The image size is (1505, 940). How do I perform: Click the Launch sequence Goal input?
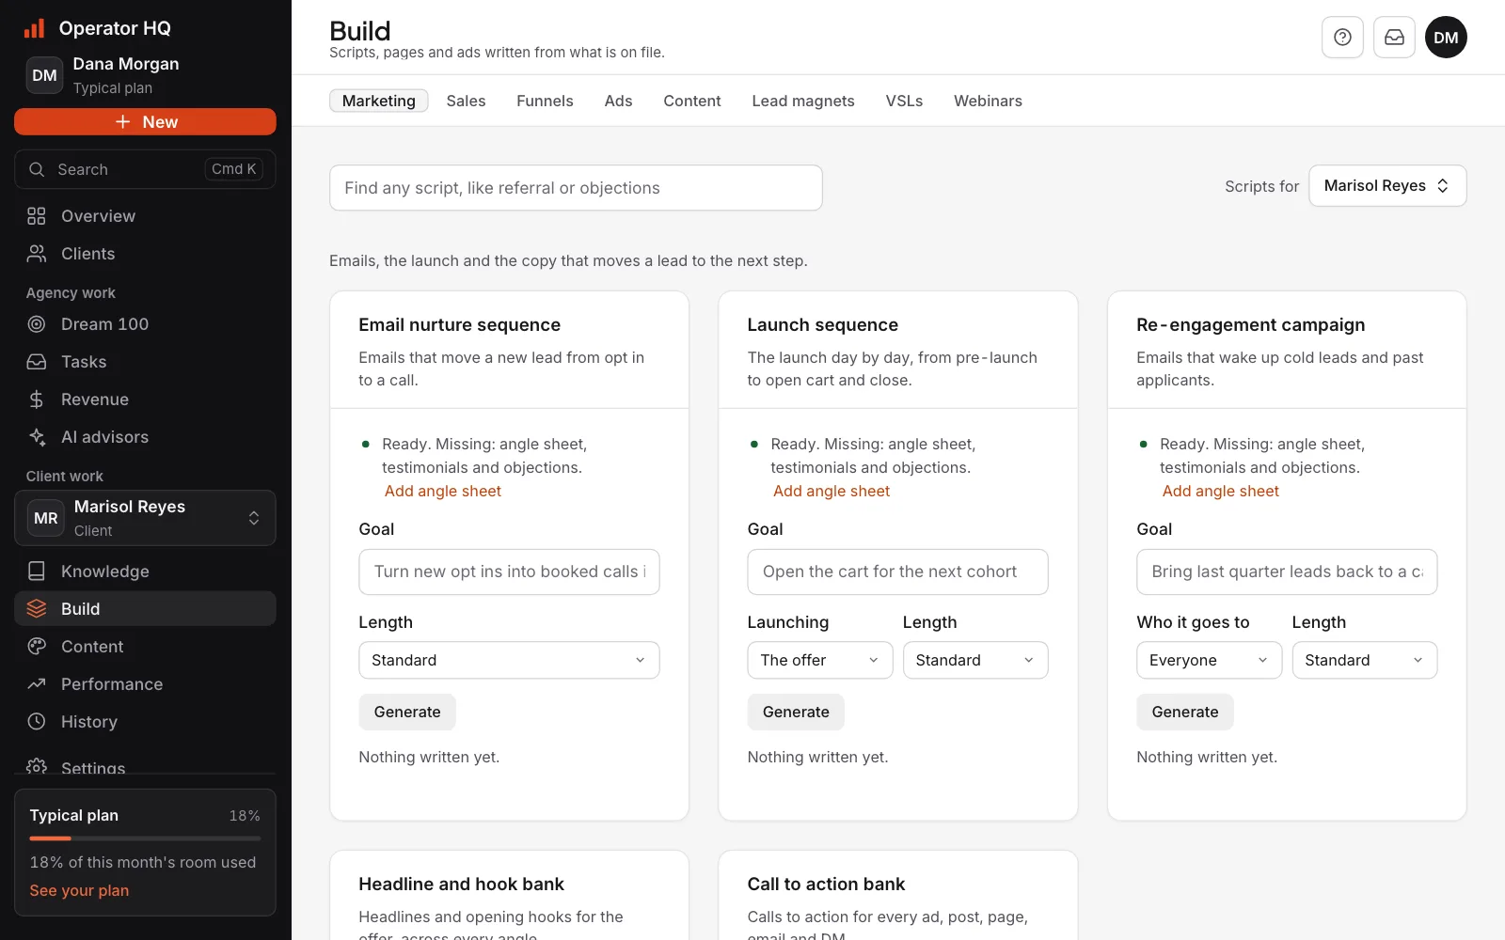897,572
